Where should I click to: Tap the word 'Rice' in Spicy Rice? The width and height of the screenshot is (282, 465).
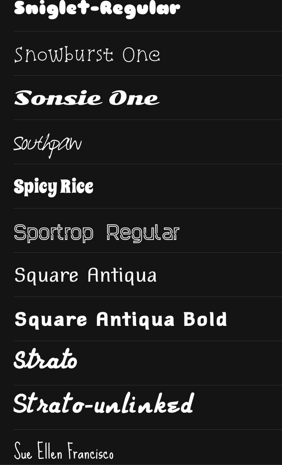[77, 186]
